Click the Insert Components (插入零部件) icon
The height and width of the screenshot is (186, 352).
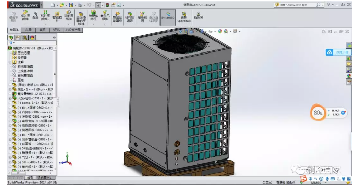tap(25, 15)
